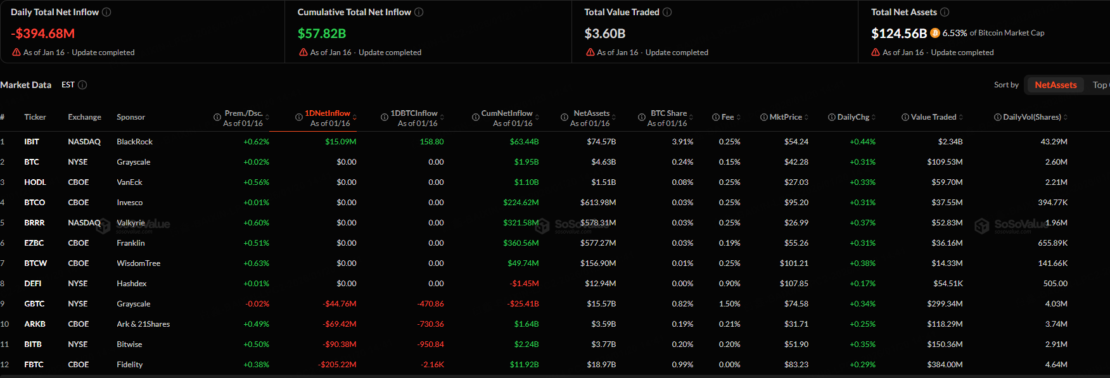1110x378 pixels.
Task: Click the BlackRock sponsor name
Action: tap(134, 142)
